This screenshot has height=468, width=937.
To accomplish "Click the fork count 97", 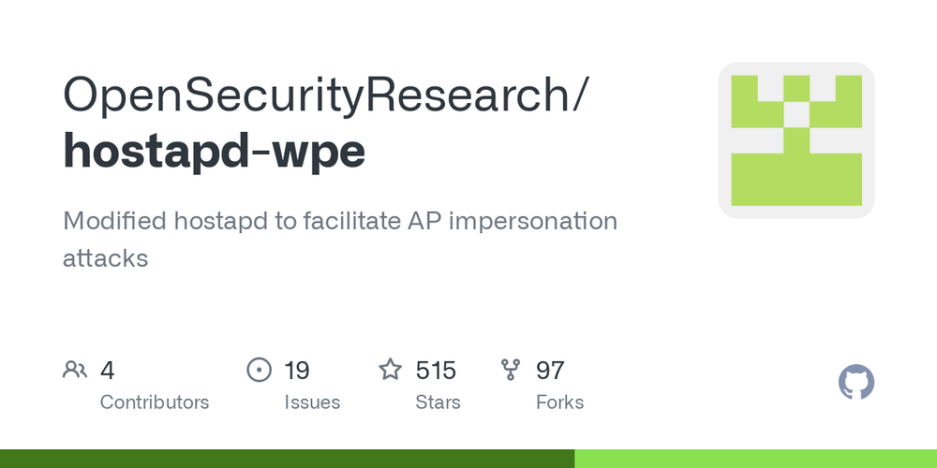I will [x=550, y=370].
